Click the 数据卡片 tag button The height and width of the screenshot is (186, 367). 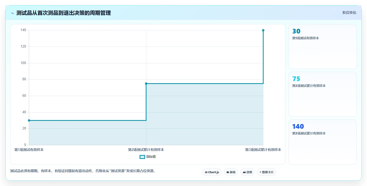click(x=267, y=172)
